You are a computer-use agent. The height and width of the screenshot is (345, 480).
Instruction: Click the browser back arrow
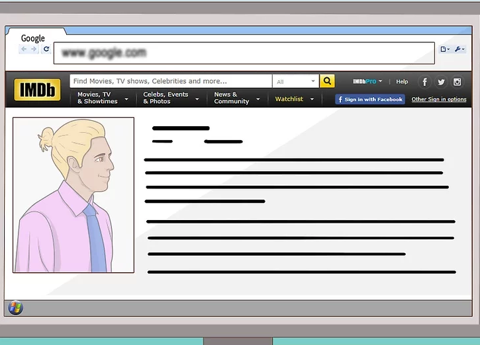24,50
